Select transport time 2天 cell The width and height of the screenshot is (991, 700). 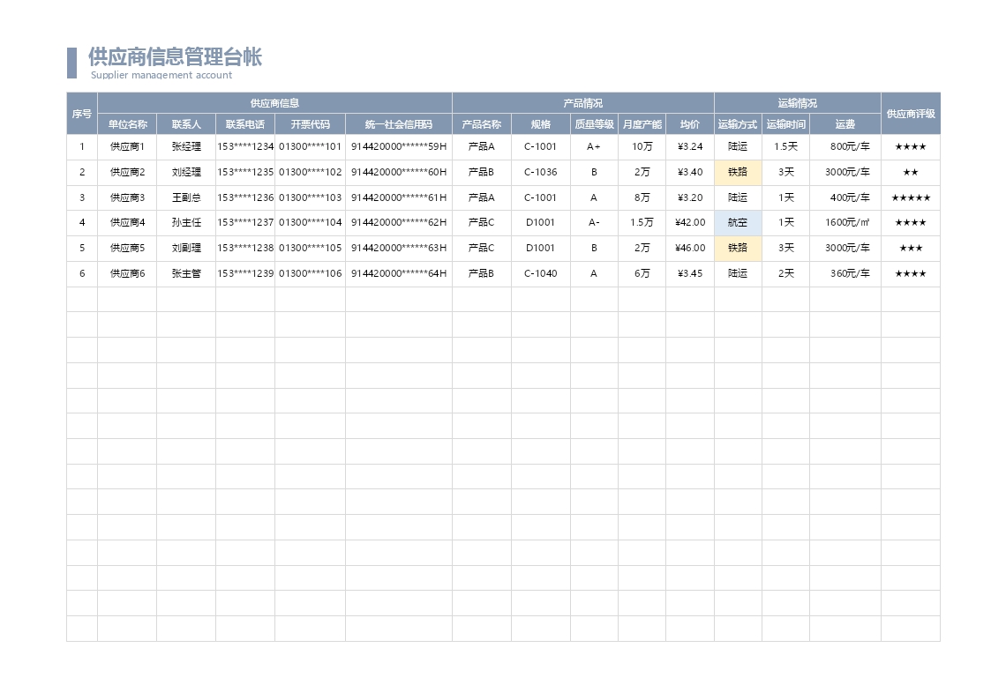pos(785,273)
